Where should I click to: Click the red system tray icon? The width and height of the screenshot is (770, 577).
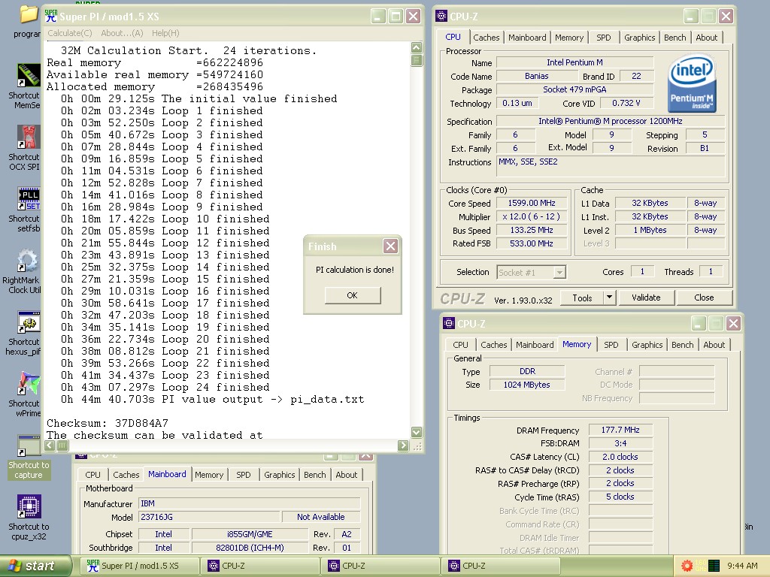tap(687, 565)
